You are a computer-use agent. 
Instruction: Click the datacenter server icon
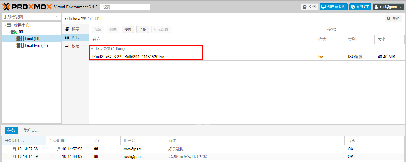point(9,26)
